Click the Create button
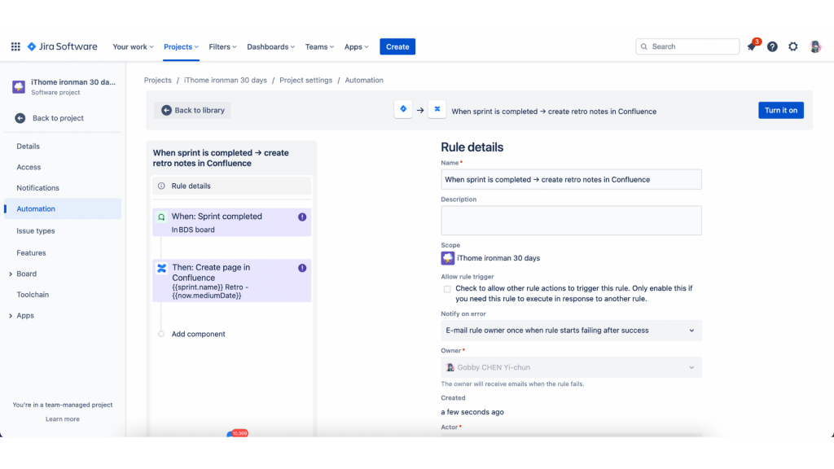834x469 pixels. (397, 46)
